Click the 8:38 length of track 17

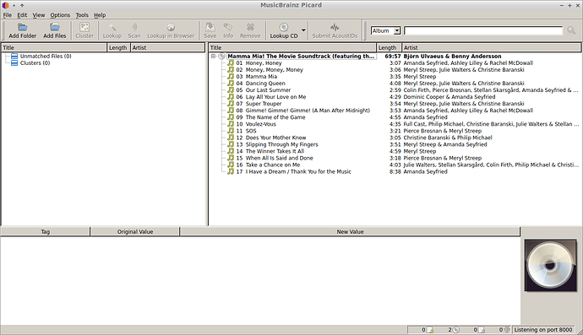tap(395, 171)
